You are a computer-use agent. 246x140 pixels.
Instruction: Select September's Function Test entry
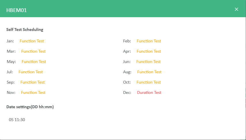click(x=33, y=82)
